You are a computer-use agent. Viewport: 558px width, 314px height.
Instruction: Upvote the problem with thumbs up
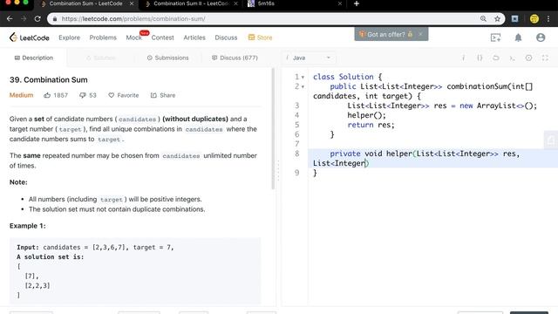click(x=47, y=95)
